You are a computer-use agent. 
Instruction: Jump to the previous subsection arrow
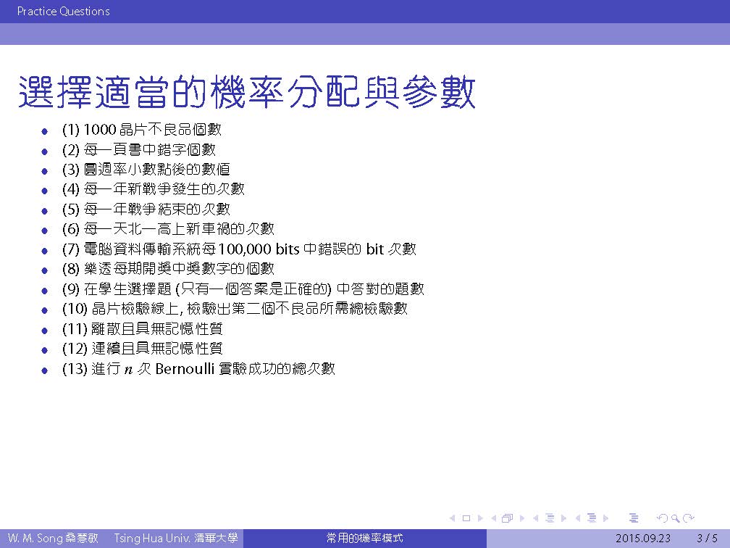click(536, 518)
